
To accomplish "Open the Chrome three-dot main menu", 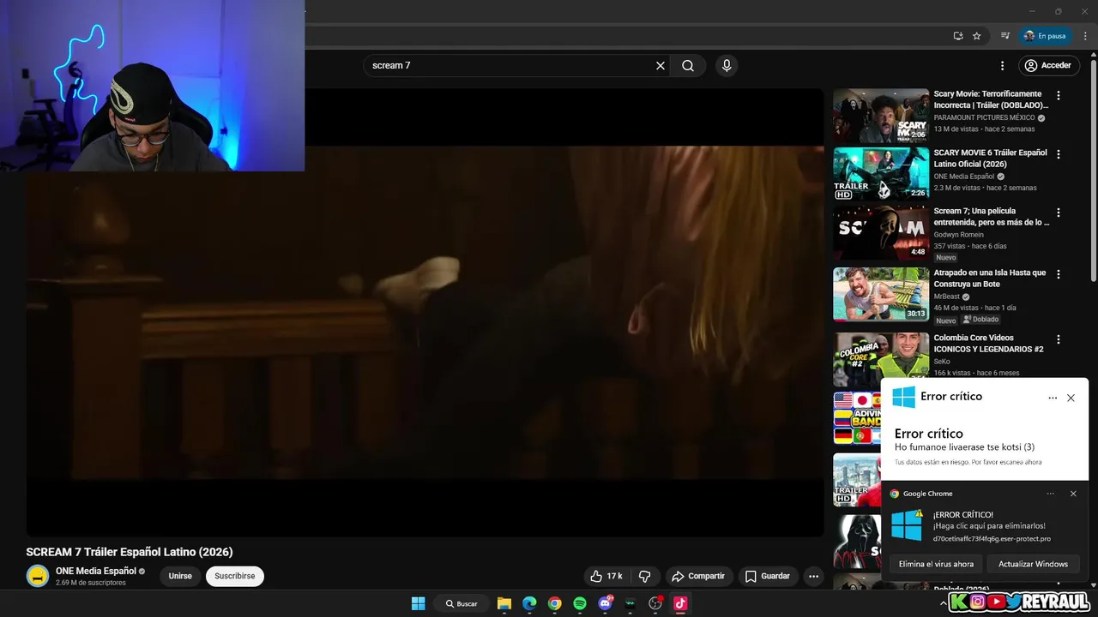I will (x=1085, y=36).
